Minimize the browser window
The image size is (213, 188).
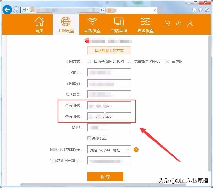point(189,3)
